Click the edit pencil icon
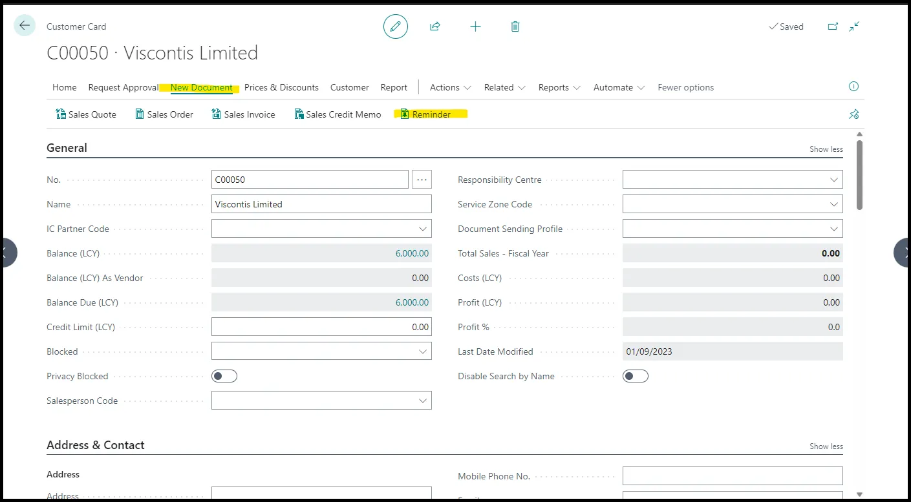 [x=396, y=26]
